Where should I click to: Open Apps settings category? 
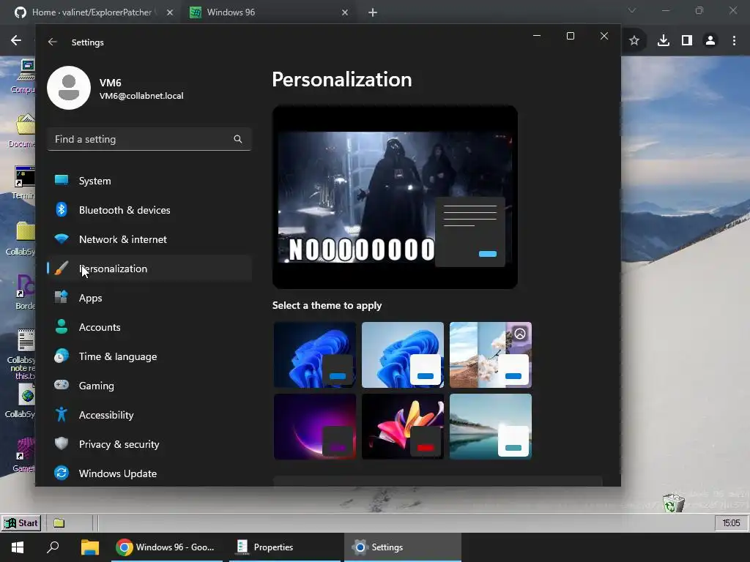pos(149,298)
